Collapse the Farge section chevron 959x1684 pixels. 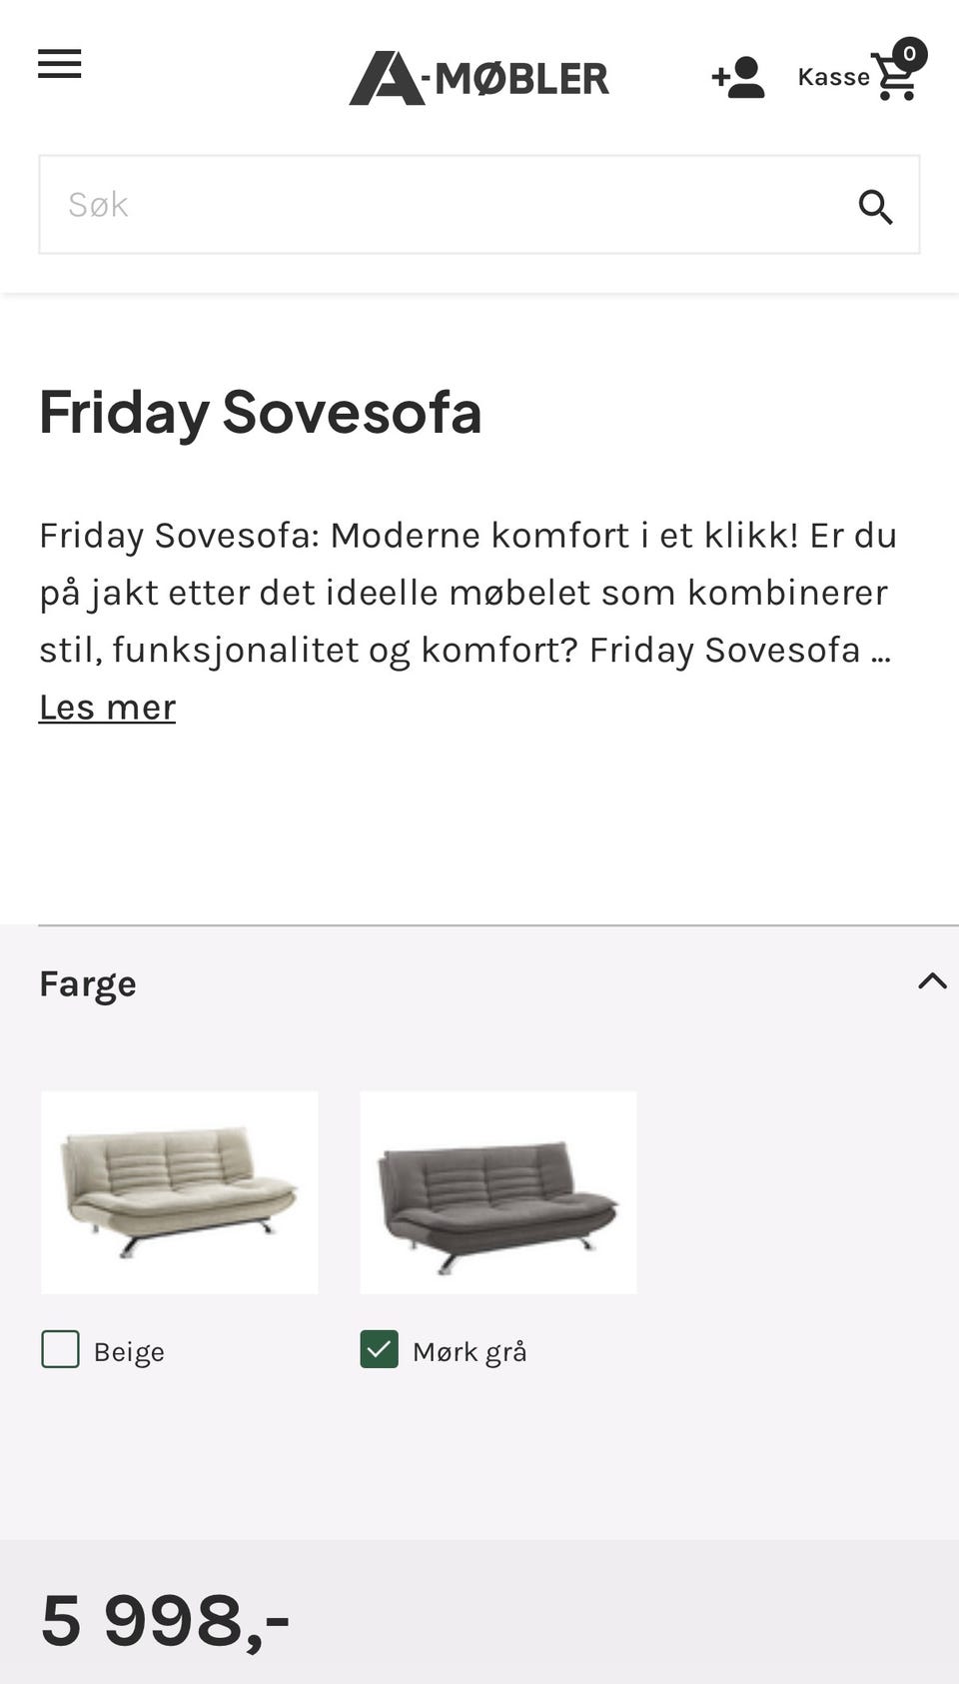point(932,980)
